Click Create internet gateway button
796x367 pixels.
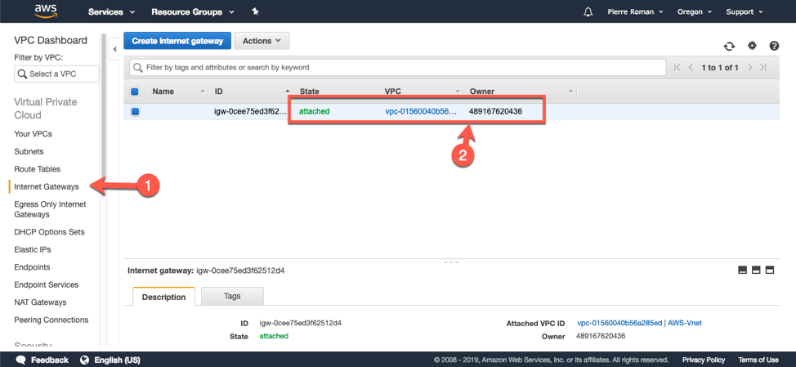pos(177,41)
